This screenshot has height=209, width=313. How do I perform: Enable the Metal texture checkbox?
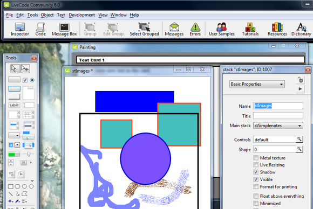256,158
